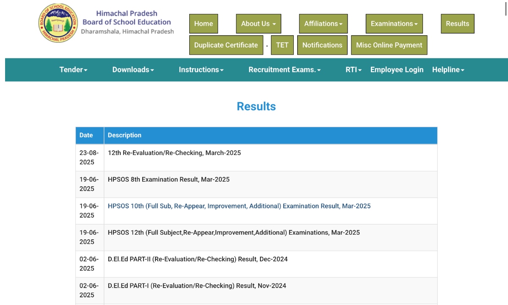Open HPSOS 8th Examination Result, Mar-2025
The image size is (508, 305).
click(x=168, y=180)
